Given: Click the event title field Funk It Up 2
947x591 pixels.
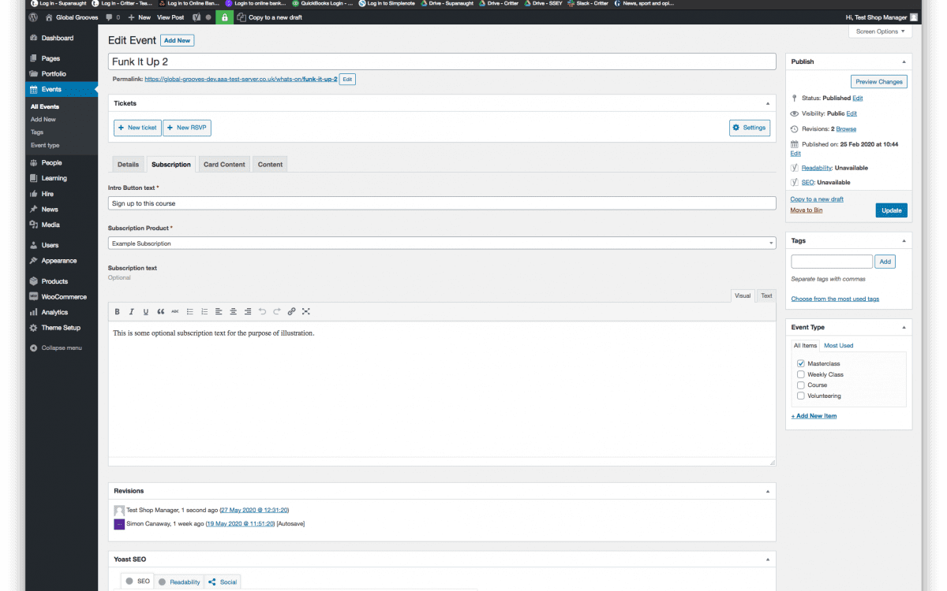Looking at the screenshot, I should (x=442, y=61).
